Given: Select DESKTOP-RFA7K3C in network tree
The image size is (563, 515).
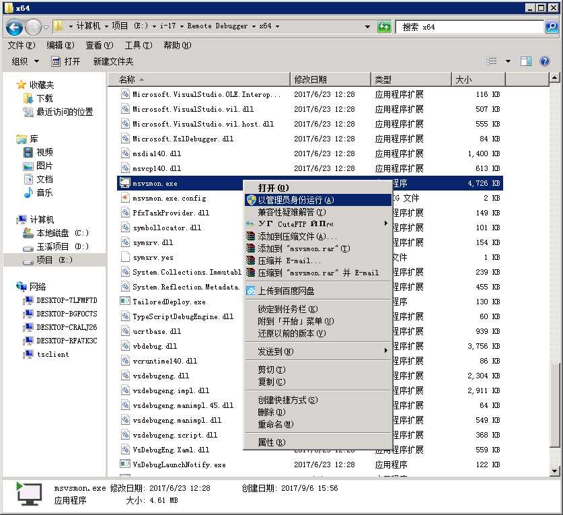Looking at the screenshot, I should (x=67, y=341).
